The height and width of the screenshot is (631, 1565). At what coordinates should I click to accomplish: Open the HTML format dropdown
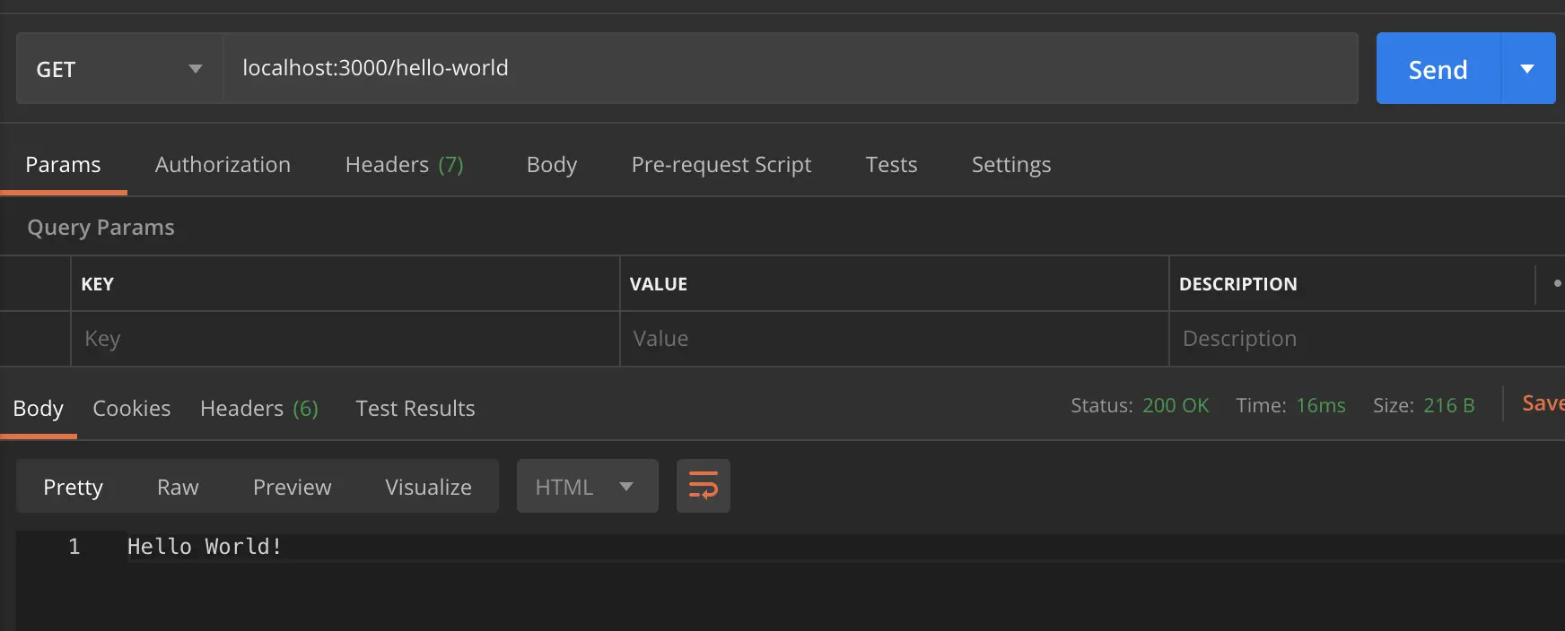pyautogui.click(x=587, y=486)
